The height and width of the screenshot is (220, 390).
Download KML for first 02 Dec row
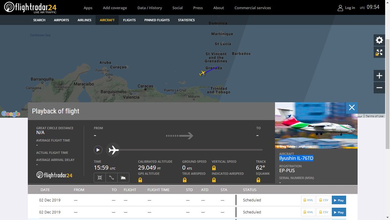[308, 200]
